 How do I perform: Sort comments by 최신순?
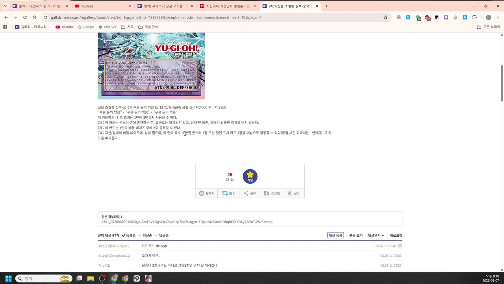coord(145,235)
